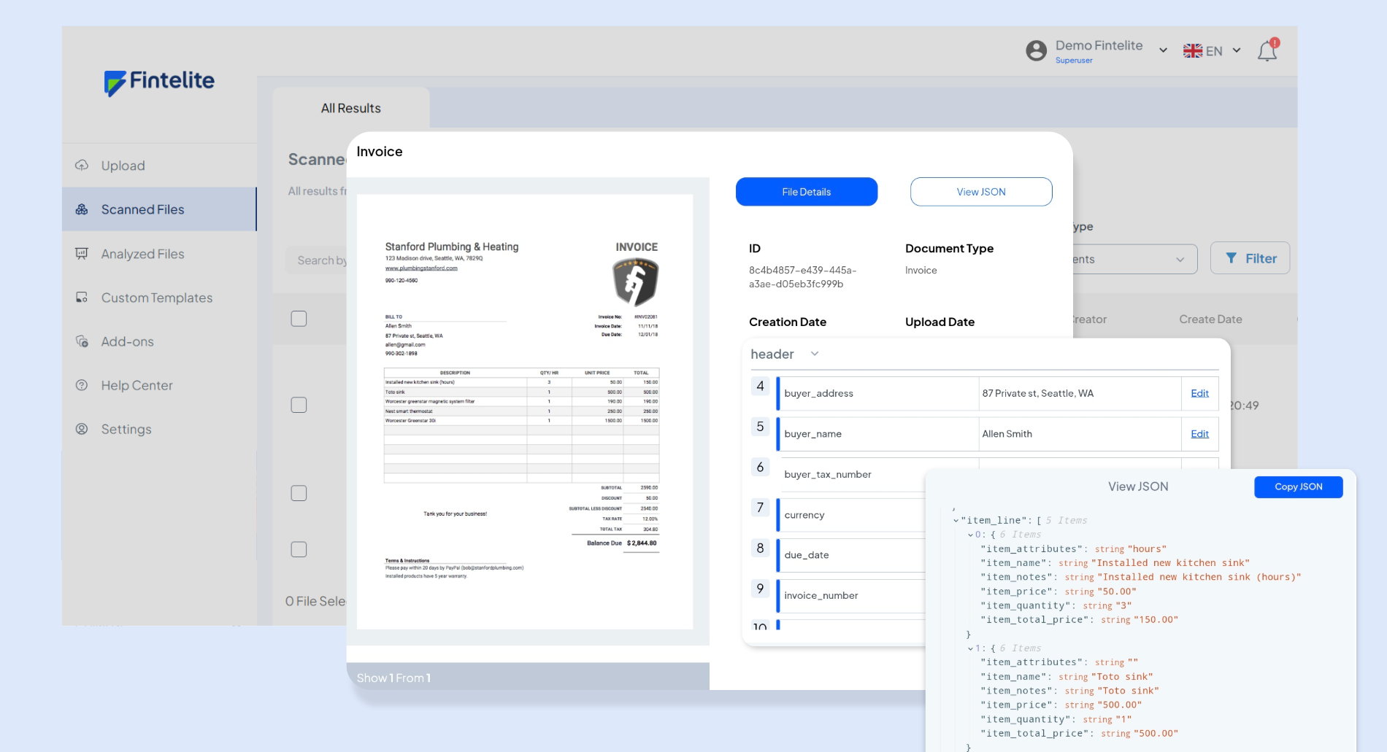Screen dimensions: 1387x752
Task: Check the first file row checkbox
Action: point(299,405)
